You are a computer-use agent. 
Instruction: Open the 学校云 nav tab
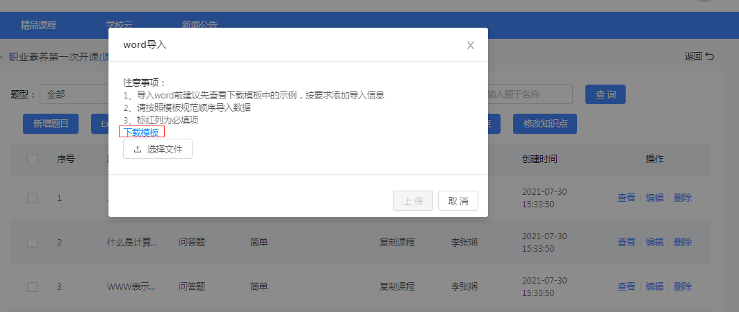point(120,25)
